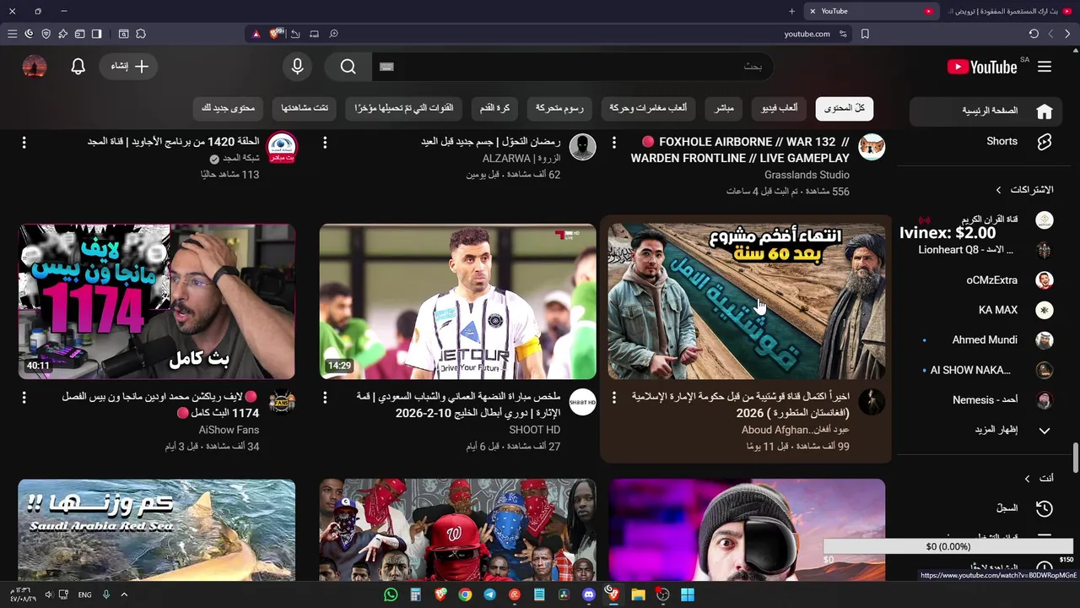Open the Saudi Arabia Red Sea thumbnail
1080x608 pixels.
157,530
